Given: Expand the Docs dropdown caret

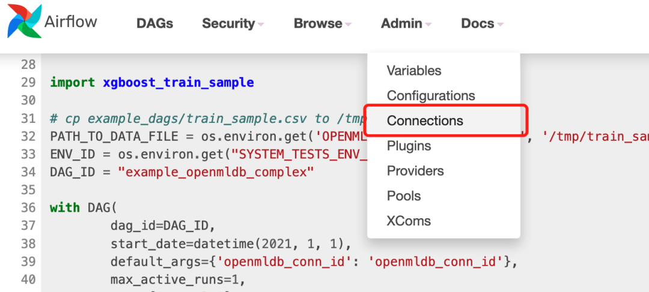Looking at the screenshot, I should [500, 25].
